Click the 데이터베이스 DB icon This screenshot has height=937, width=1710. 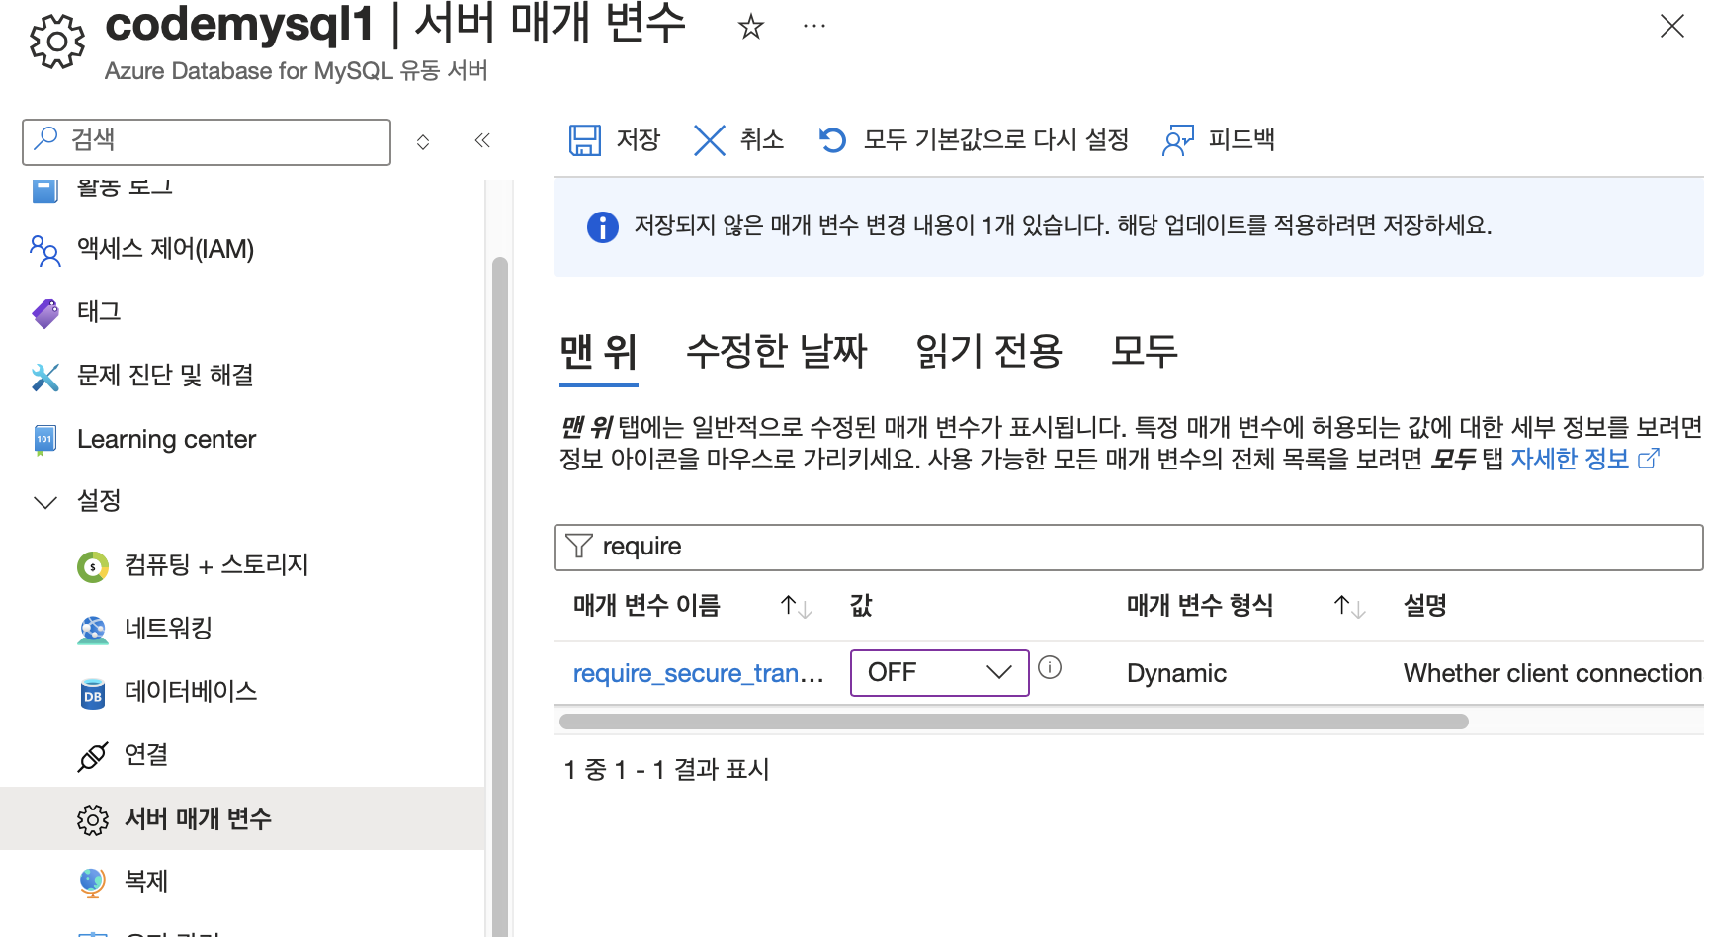click(x=93, y=693)
